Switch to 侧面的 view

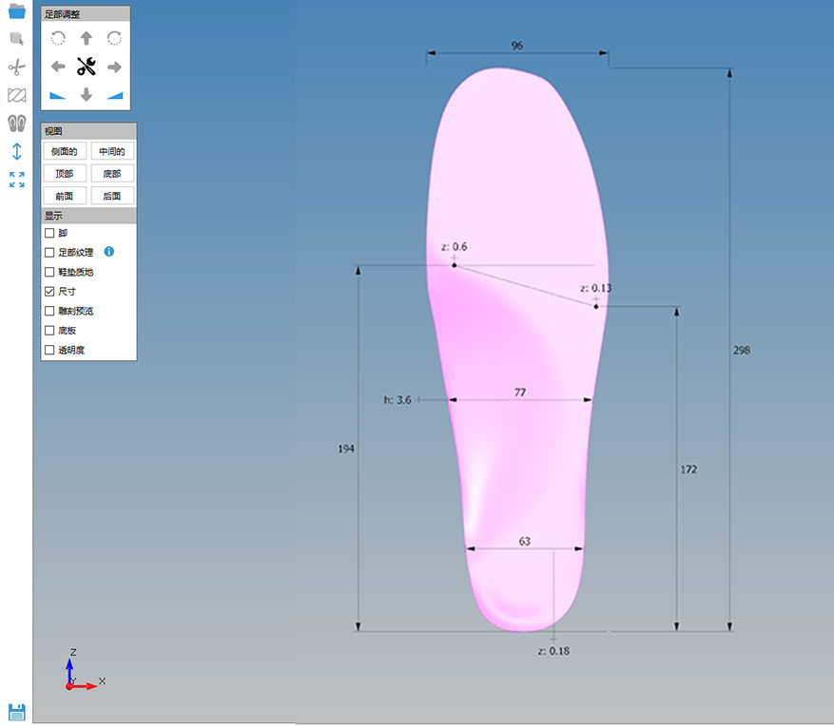click(65, 151)
